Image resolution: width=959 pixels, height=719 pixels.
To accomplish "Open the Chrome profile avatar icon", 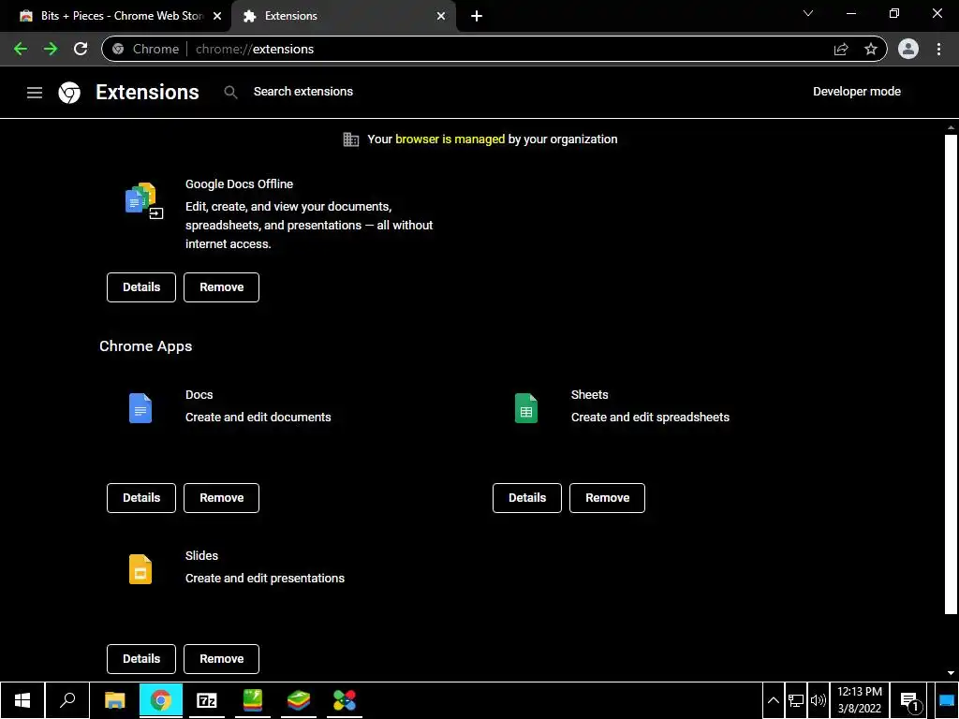I will pyautogui.click(x=908, y=49).
